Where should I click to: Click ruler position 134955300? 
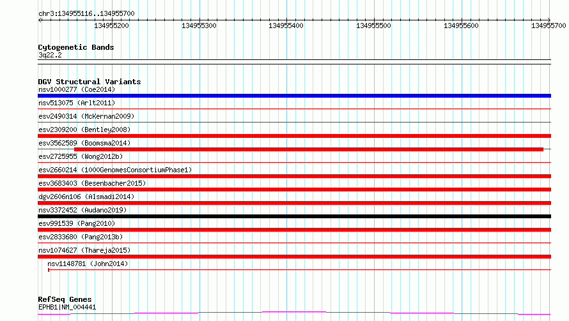tap(199, 26)
